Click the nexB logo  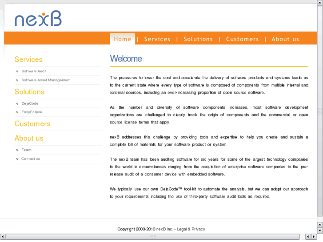(38, 18)
